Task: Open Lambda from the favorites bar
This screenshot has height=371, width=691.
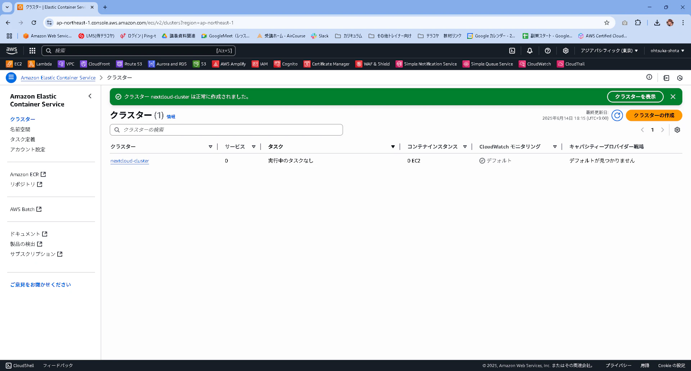Action: click(40, 64)
